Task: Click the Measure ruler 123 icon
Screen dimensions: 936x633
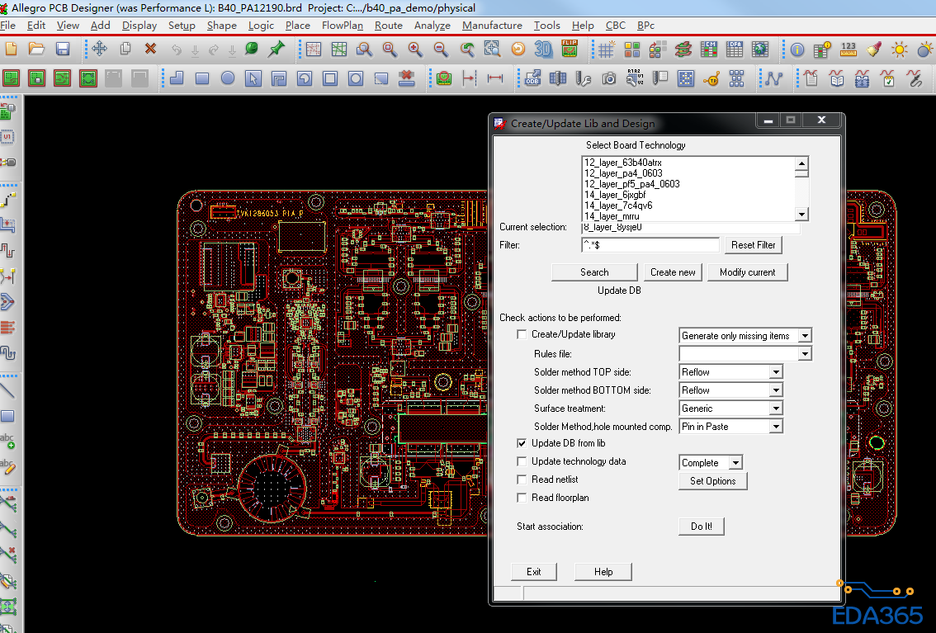Action: pyautogui.click(x=848, y=50)
